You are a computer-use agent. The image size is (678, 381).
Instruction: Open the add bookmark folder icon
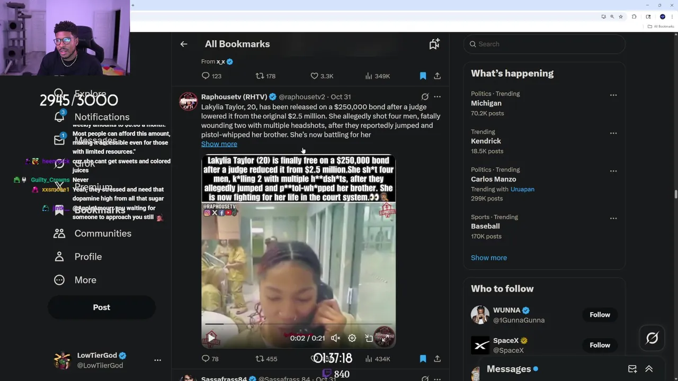pyautogui.click(x=434, y=44)
